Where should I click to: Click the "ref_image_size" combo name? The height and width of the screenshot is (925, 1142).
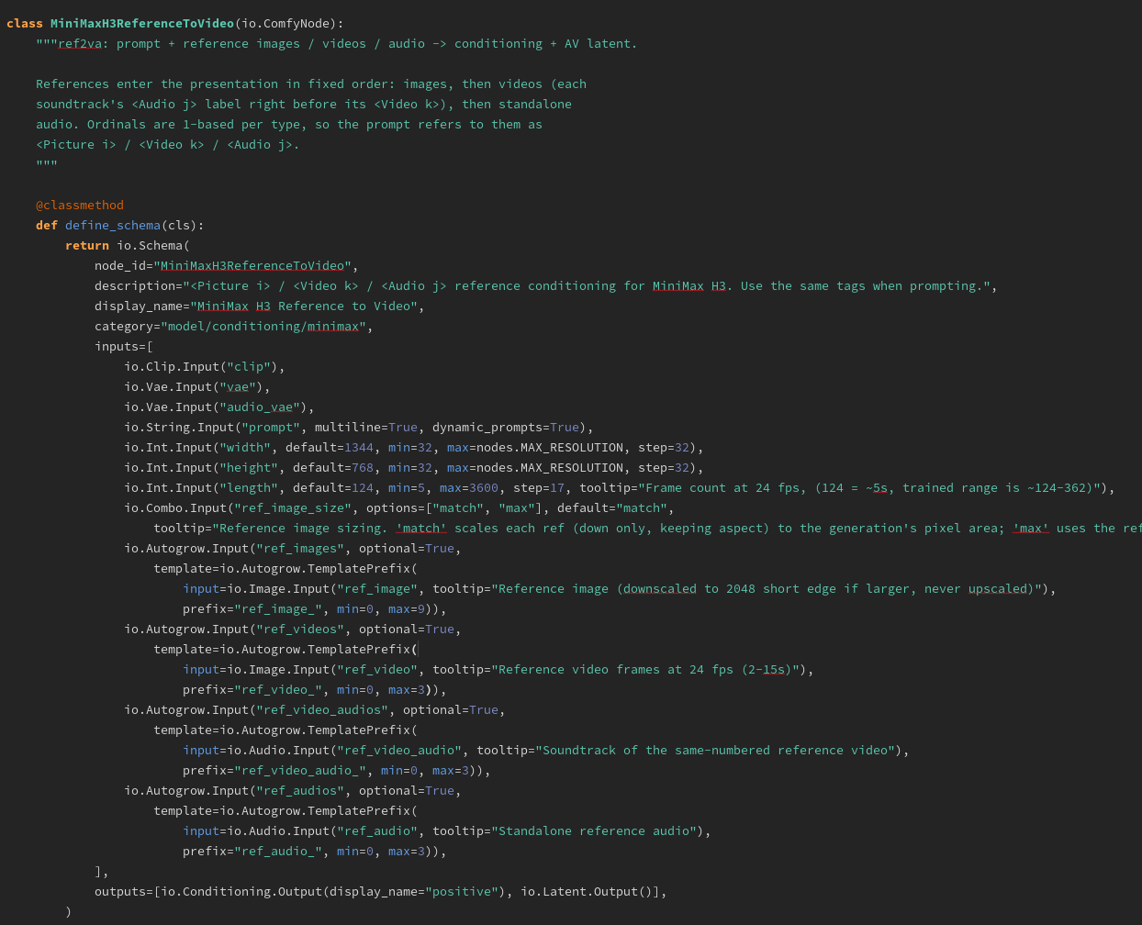coord(293,507)
